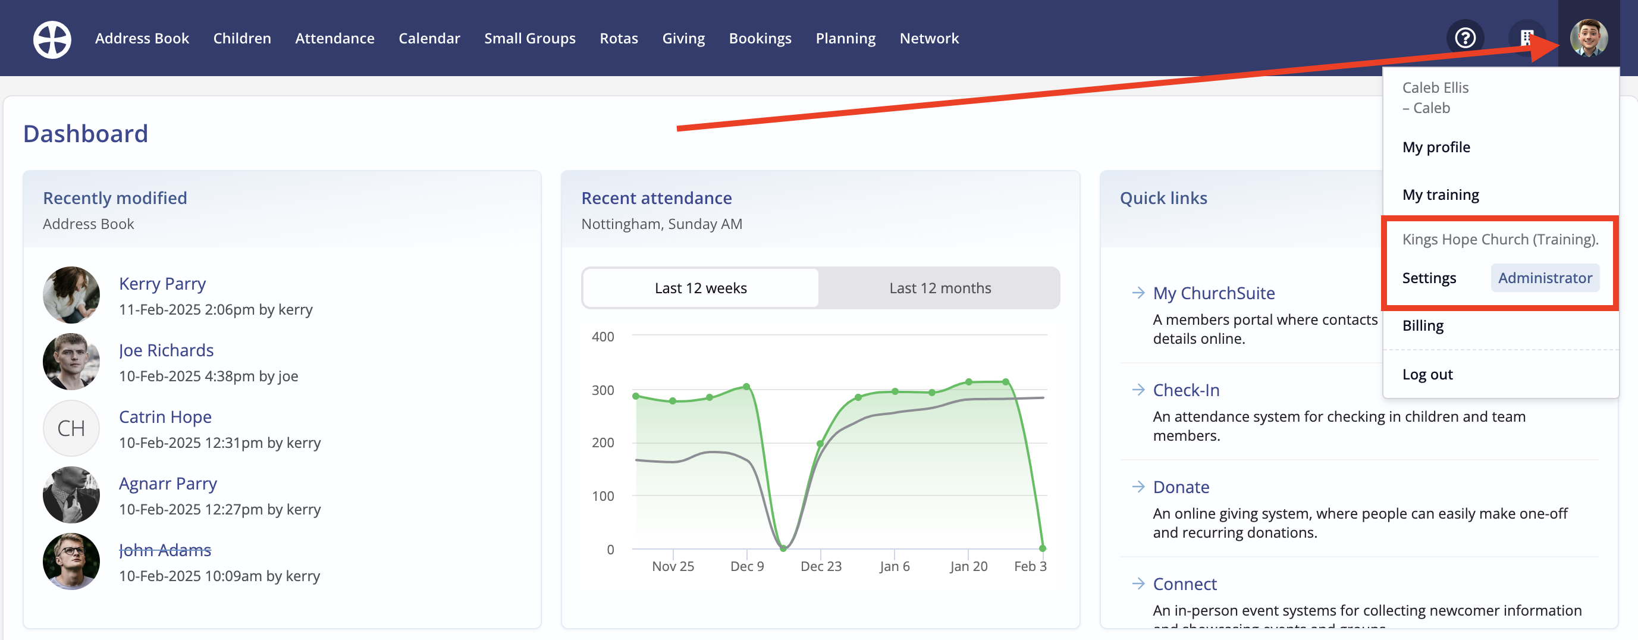Open the Children module
1638x640 pixels.
[241, 38]
